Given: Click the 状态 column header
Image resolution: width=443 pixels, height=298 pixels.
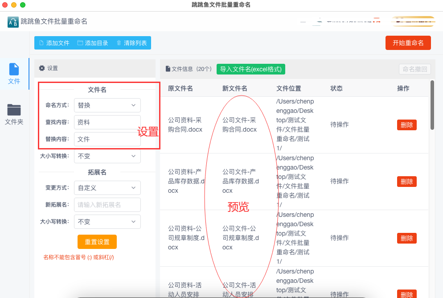Looking at the screenshot, I should click(x=336, y=88).
